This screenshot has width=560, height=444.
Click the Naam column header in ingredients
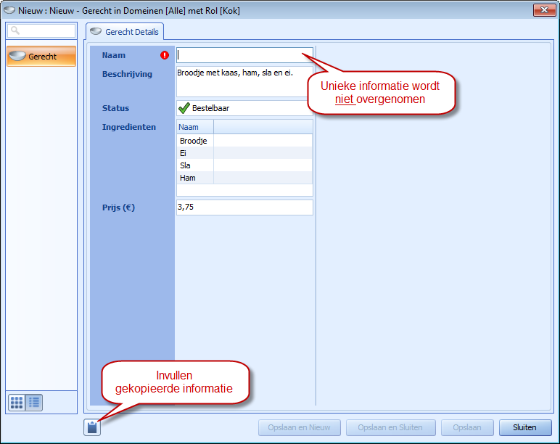click(195, 127)
